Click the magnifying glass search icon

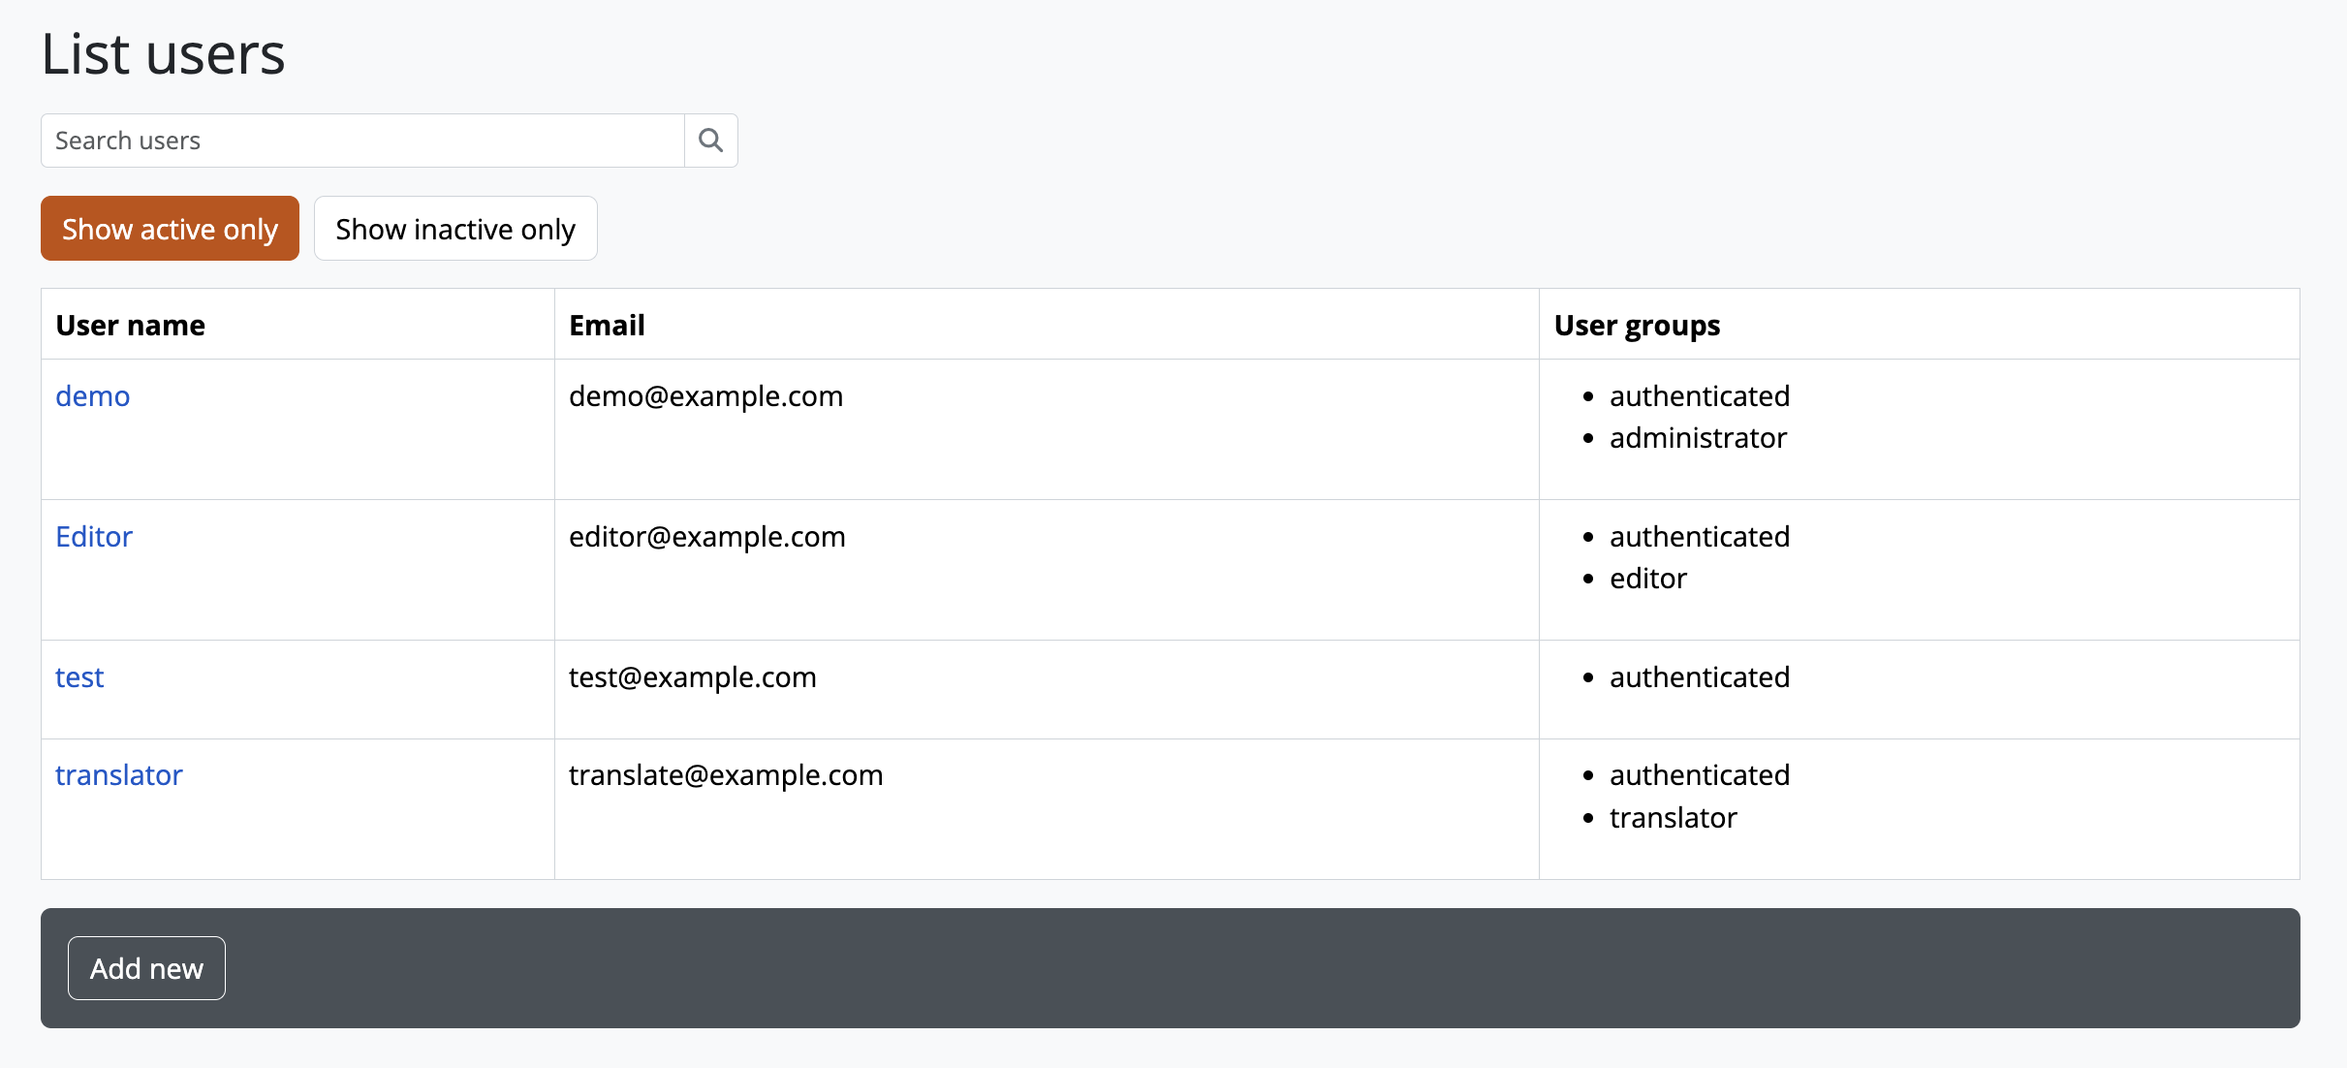click(x=710, y=141)
